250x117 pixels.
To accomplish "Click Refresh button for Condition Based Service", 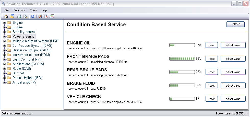I will tap(235, 24).
